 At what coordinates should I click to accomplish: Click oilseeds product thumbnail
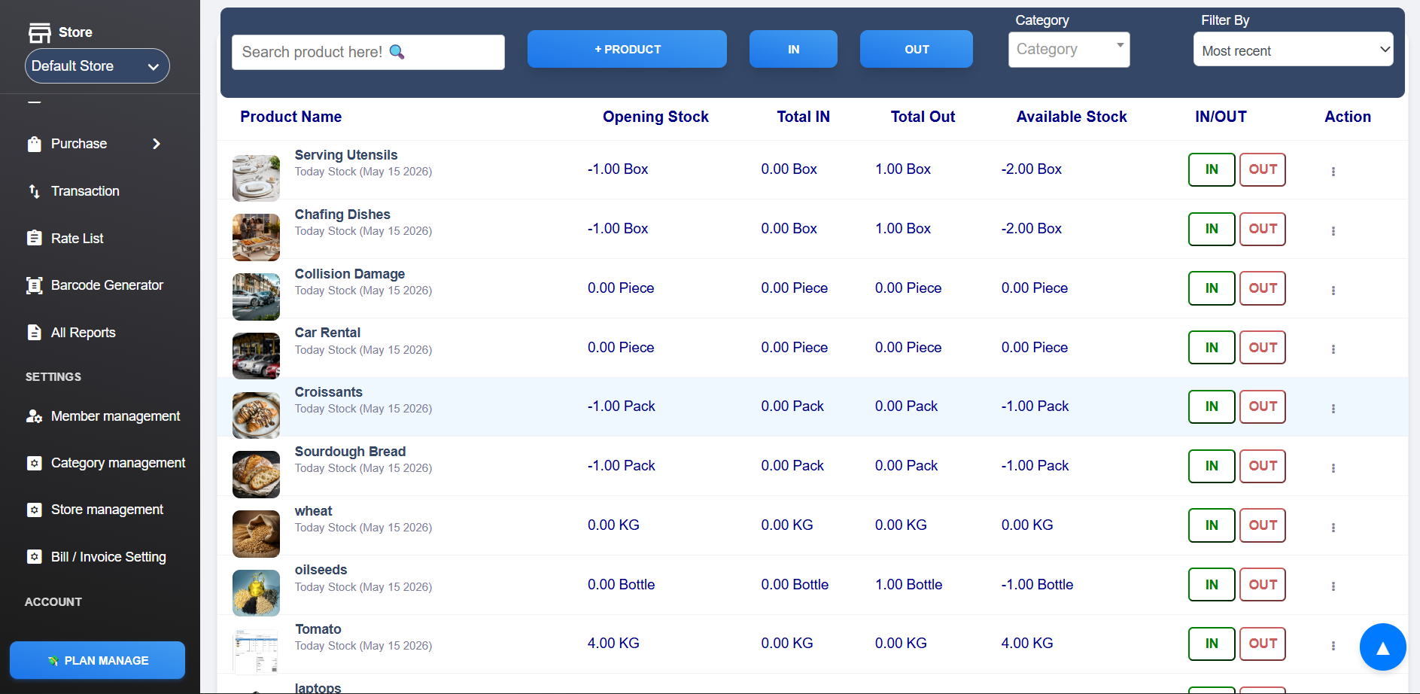point(256,593)
